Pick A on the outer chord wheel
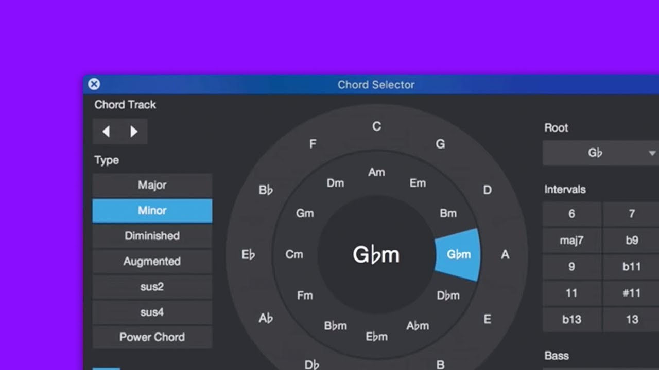 coord(505,254)
